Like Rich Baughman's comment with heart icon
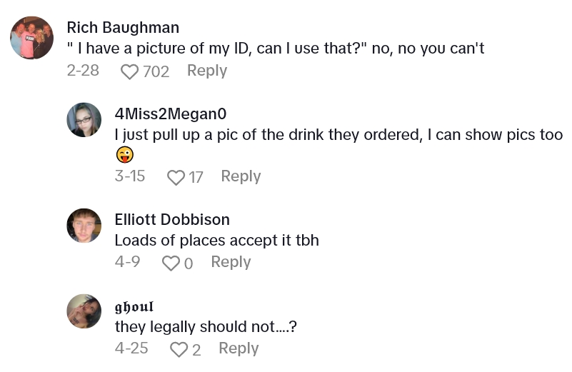Viewport: 572px width, 372px height. pyautogui.click(x=129, y=71)
